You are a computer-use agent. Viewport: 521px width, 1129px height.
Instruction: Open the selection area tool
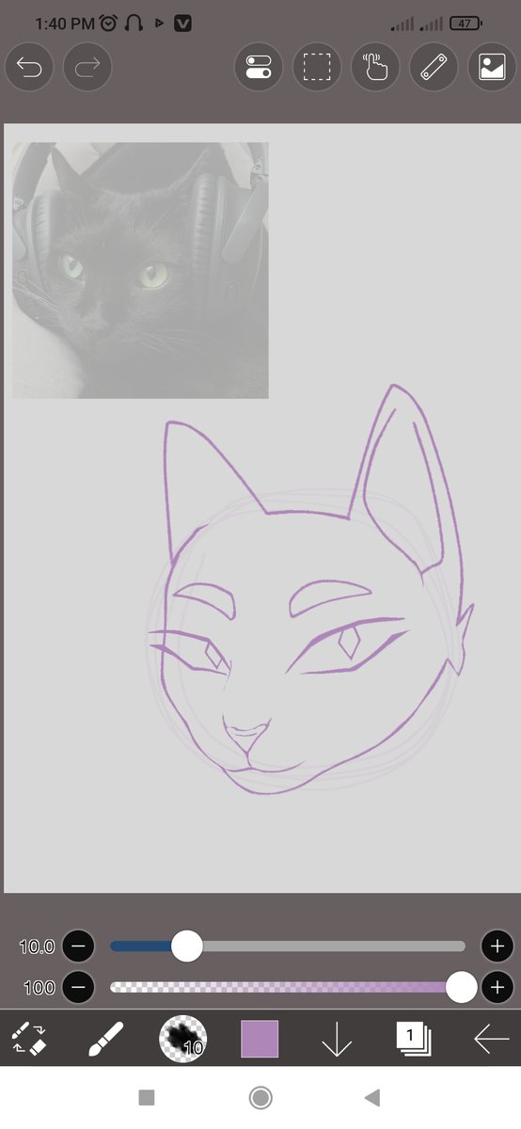point(317,68)
